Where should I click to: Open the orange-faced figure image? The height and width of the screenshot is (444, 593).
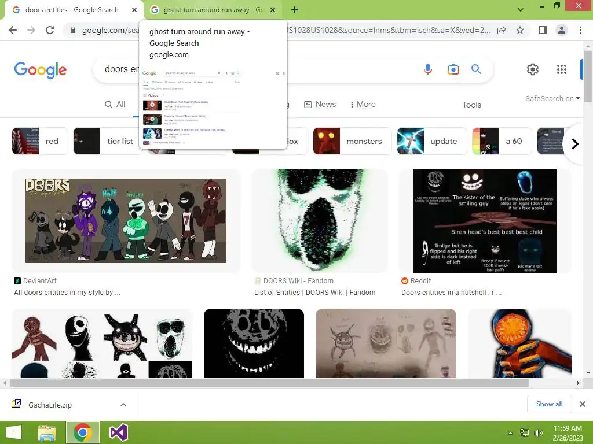[519, 343]
